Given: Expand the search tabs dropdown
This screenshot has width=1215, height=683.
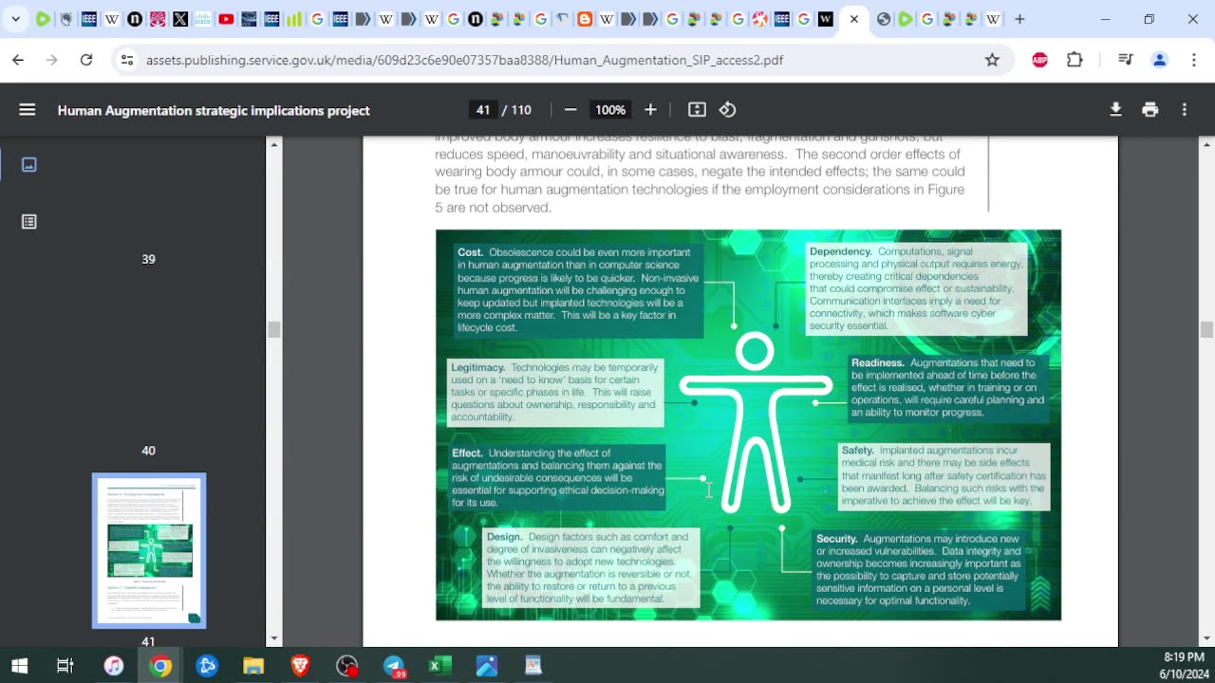Looking at the screenshot, I should [15, 19].
